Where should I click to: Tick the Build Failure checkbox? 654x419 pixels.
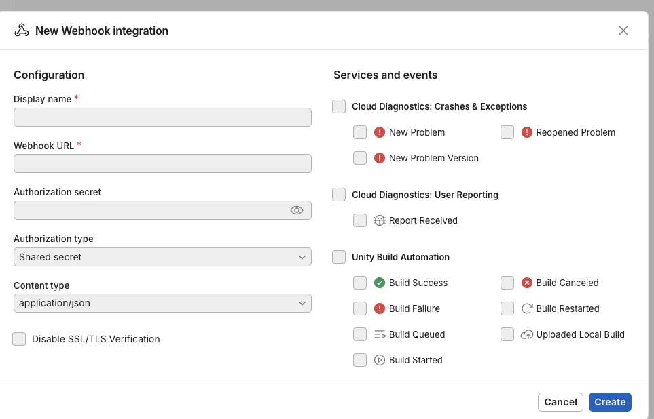[360, 308]
